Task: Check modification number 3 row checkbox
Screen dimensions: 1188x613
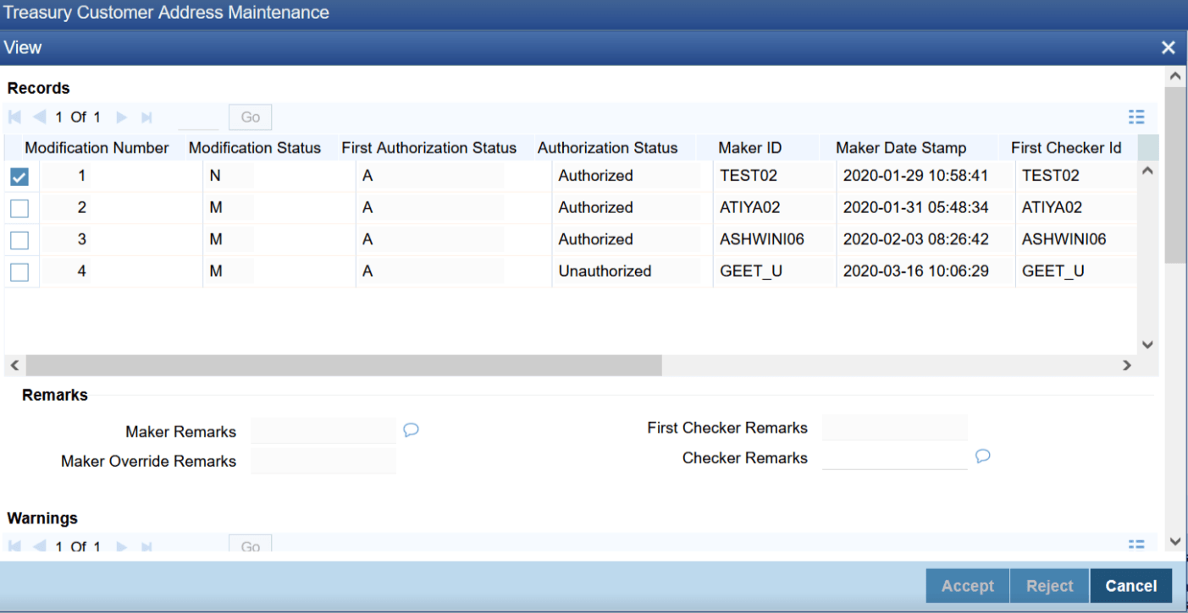Action: [x=19, y=240]
